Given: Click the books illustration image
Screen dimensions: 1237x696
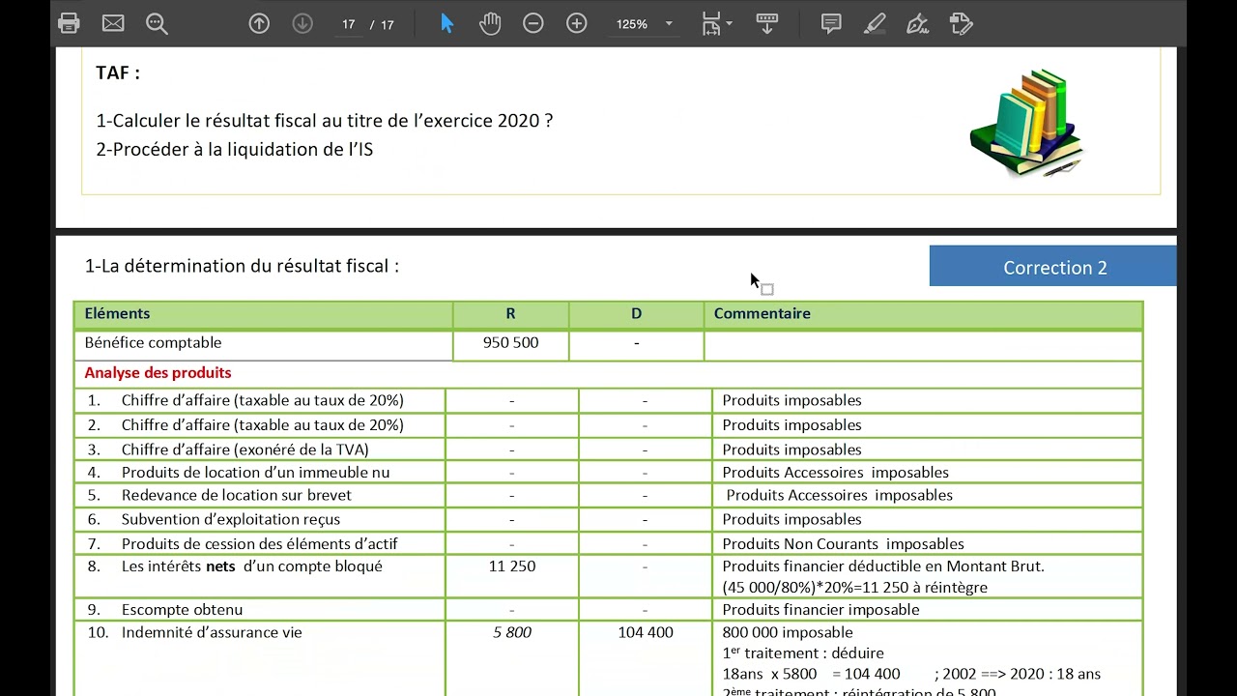Looking at the screenshot, I should tap(1027, 123).
